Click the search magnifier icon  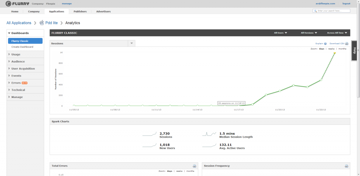[x=315, y=11]
